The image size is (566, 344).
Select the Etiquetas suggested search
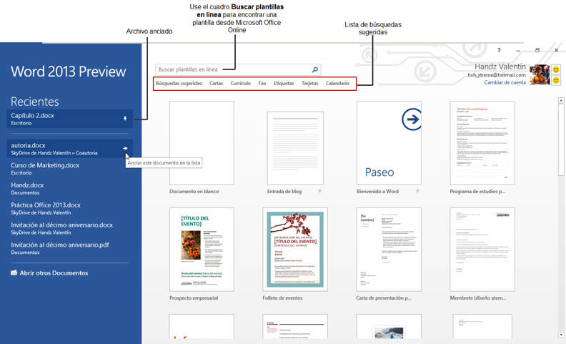[x=284, y=83]
